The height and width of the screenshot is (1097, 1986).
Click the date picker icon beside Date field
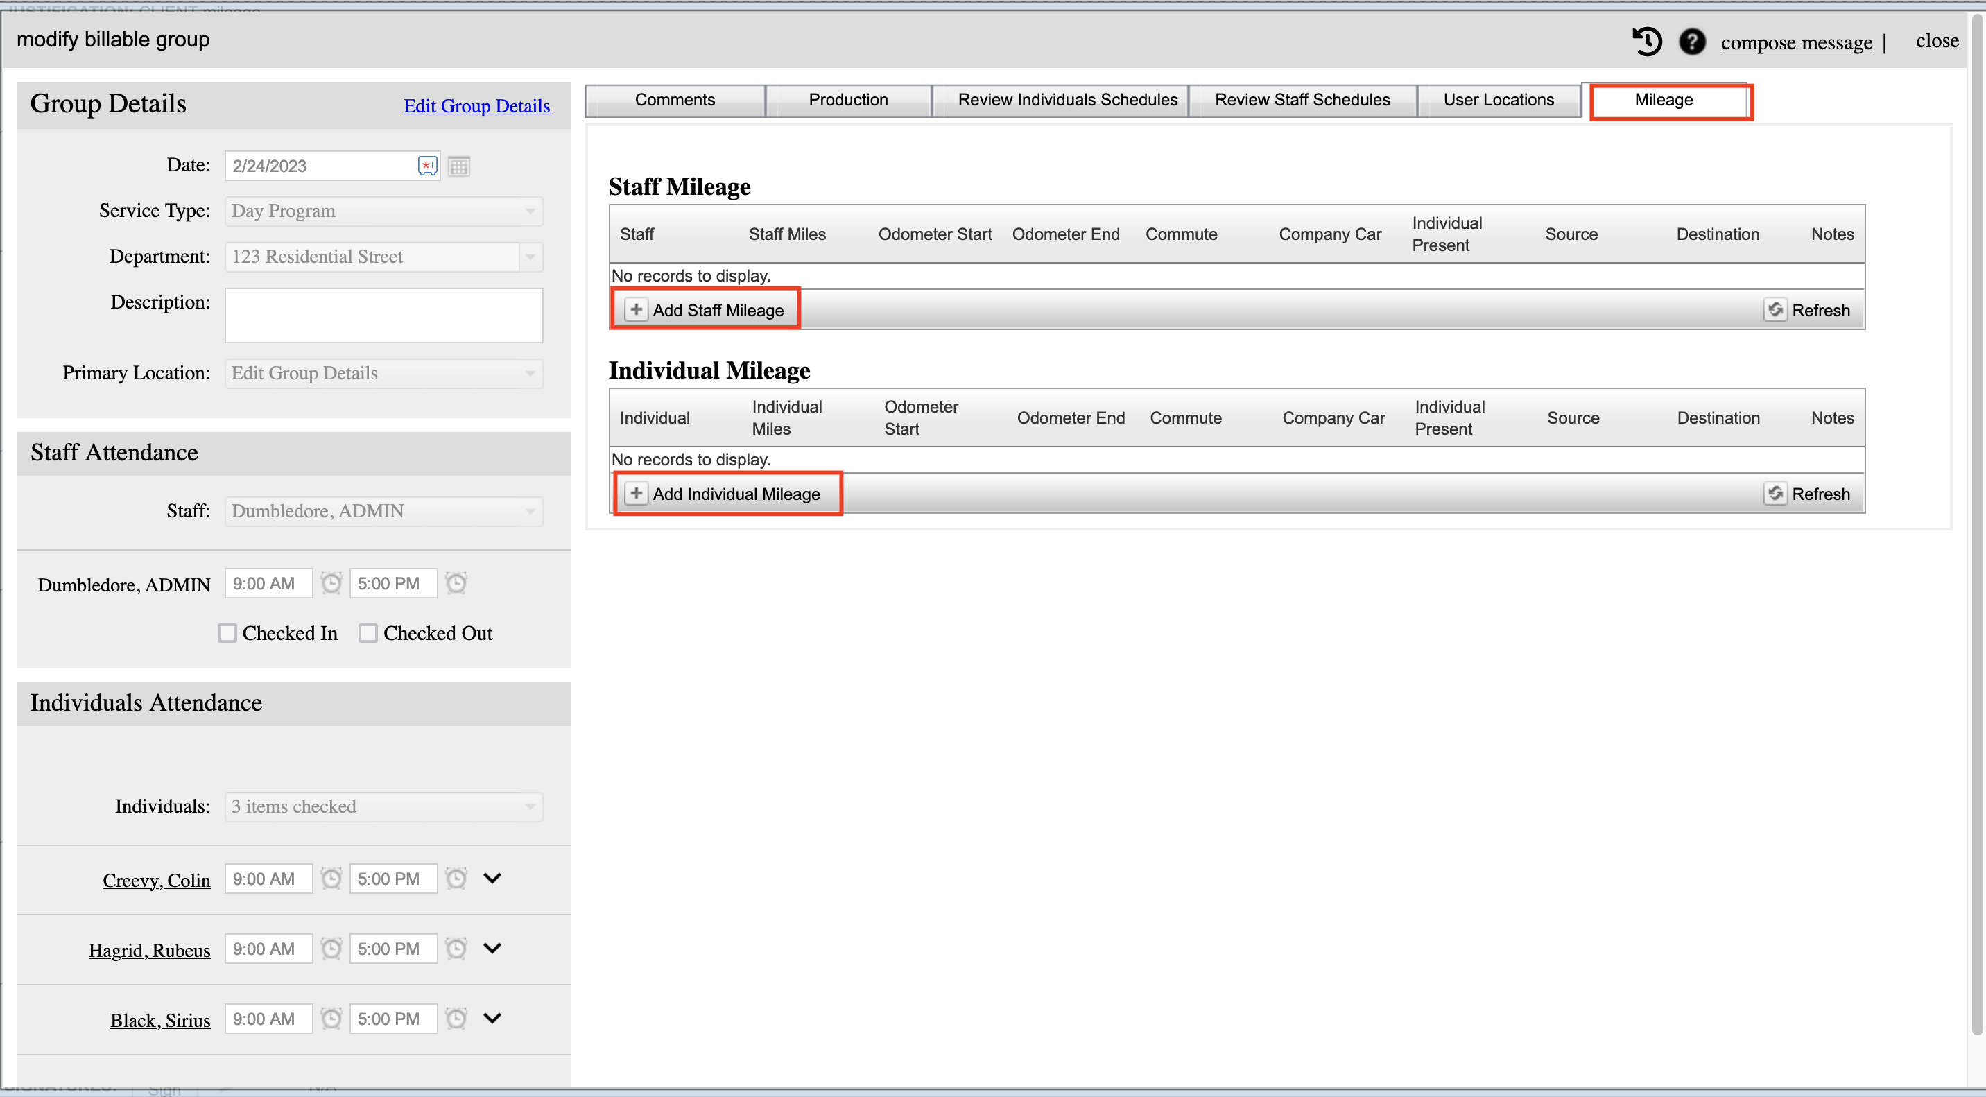click(427, 166)
